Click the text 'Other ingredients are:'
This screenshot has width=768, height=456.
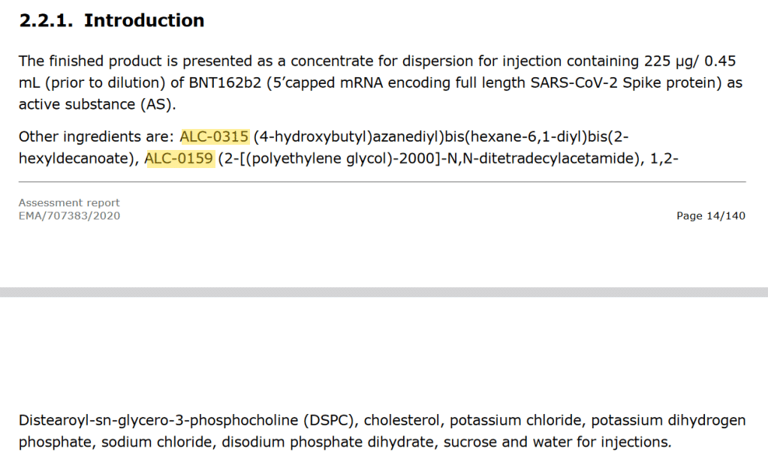coord(97,136)
